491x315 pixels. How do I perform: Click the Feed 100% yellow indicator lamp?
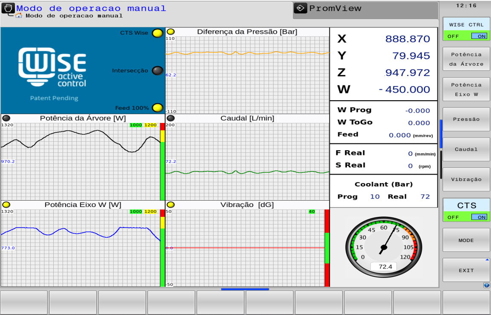158,108
